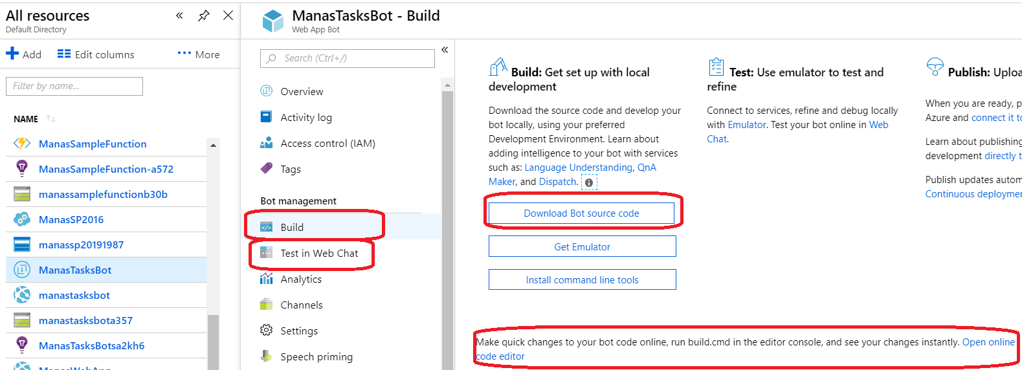This screenshot has width=1022, height=370.
Task: Open the Analytics menu item
Action: [301, 279]
